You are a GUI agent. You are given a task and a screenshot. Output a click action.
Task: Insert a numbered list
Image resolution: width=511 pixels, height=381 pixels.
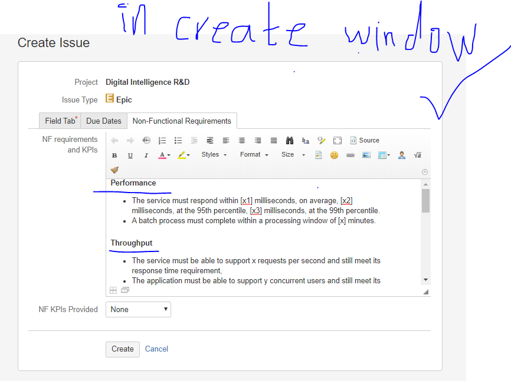(x=162, y=140)
